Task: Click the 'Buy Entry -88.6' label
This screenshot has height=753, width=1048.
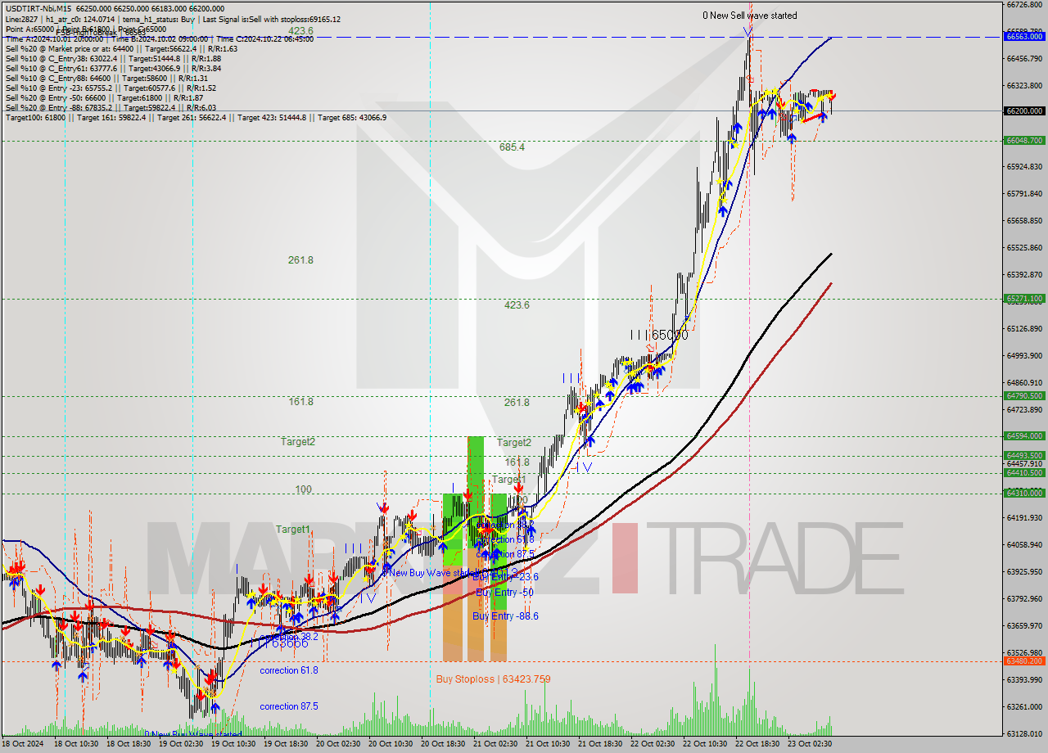Action: point(505,615)
